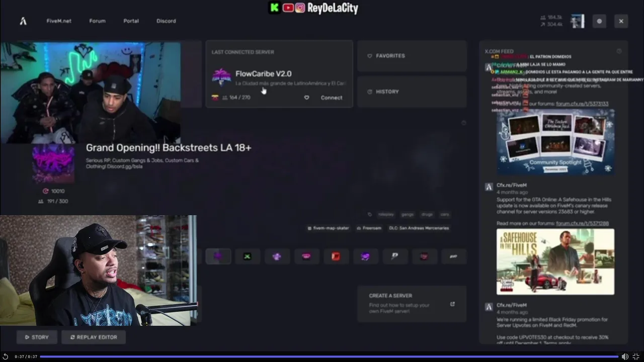Open the Forum menu link

click(x=97, y=21)
